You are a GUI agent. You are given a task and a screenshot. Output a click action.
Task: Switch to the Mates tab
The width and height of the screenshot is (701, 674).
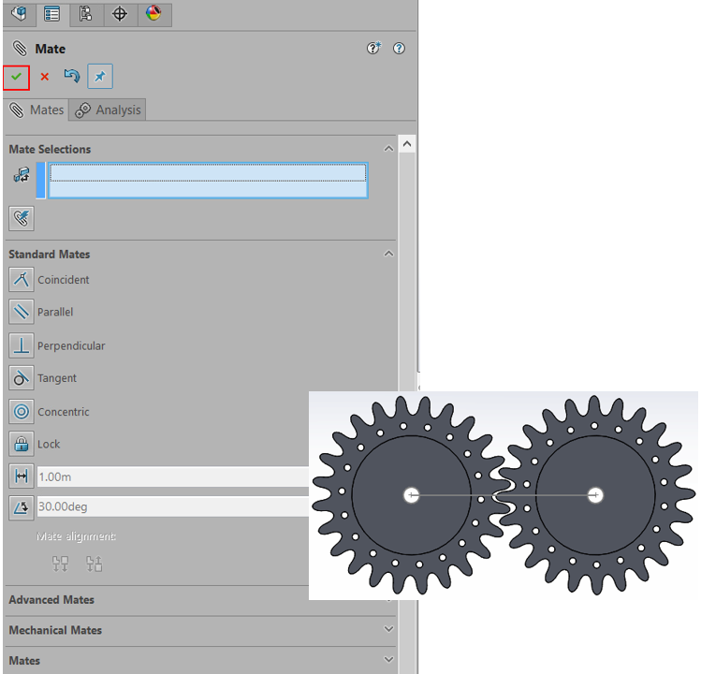point(37,110)
